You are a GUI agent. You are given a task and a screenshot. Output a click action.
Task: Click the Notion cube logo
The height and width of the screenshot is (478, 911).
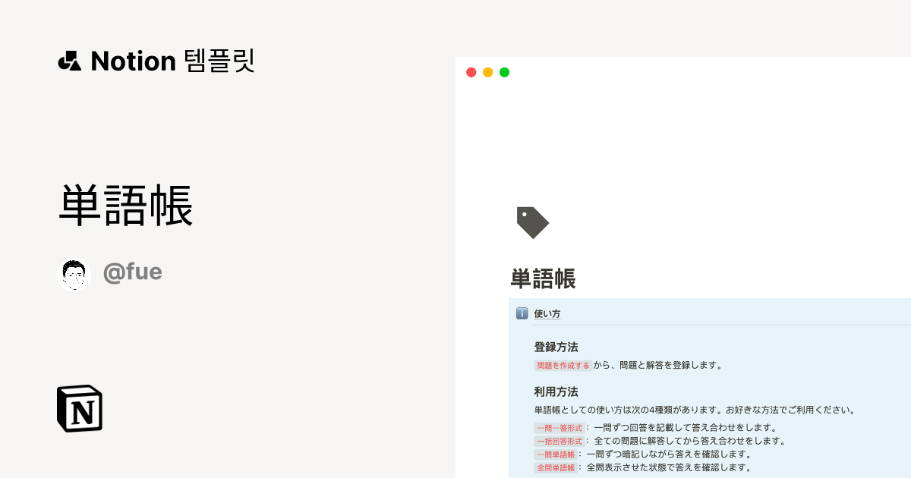[80, 409]
